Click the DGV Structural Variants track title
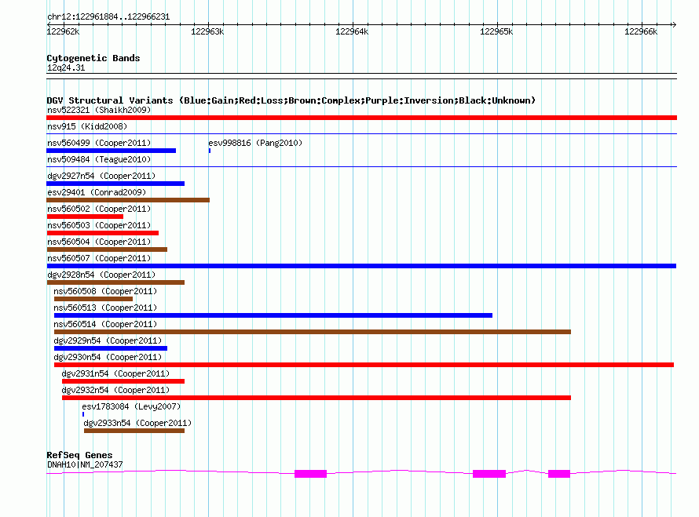The image size is (699, 517). tap(291, 100)
